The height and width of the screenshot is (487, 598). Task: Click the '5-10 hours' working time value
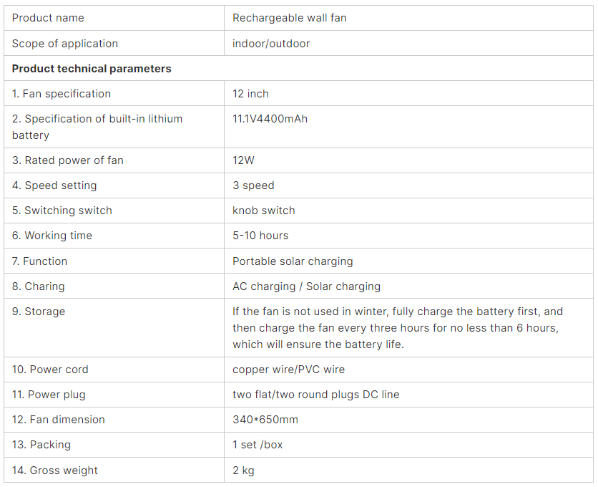point(260,236)
